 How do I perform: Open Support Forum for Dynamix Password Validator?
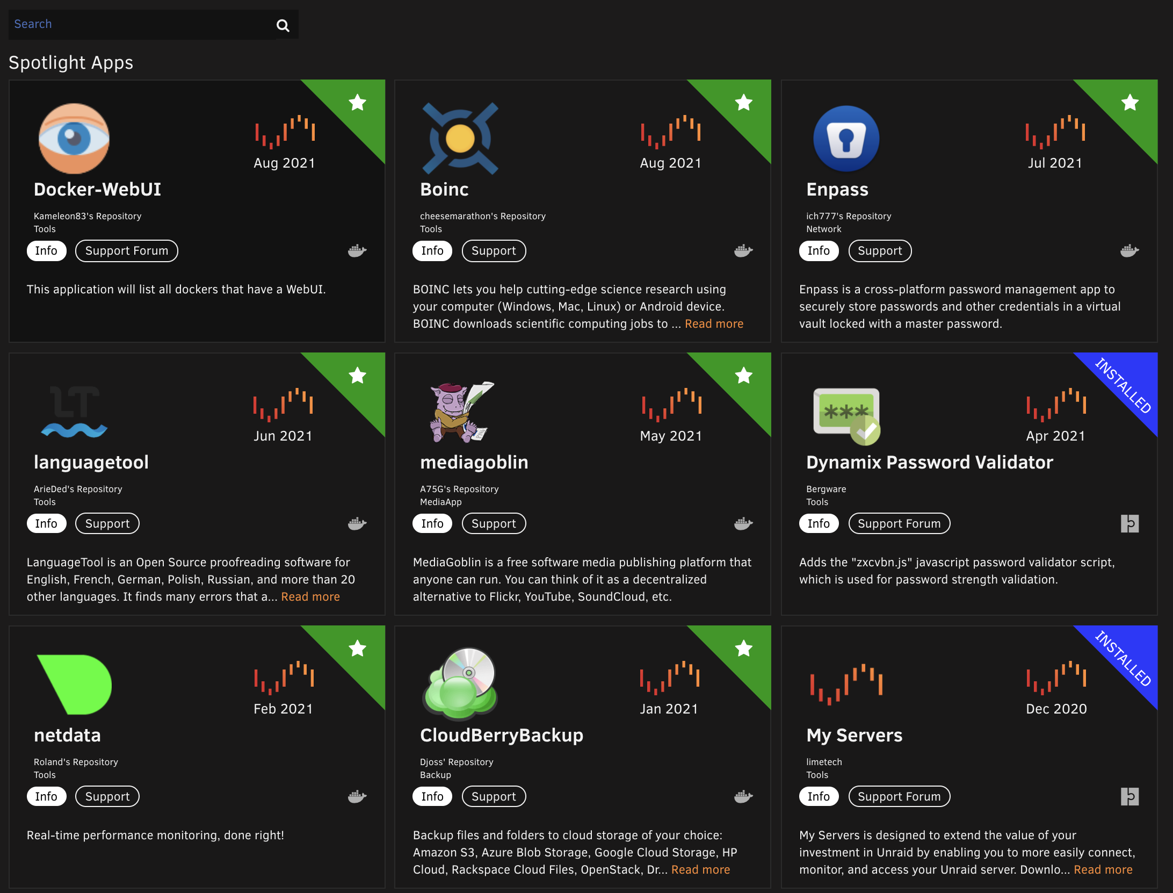899,523
